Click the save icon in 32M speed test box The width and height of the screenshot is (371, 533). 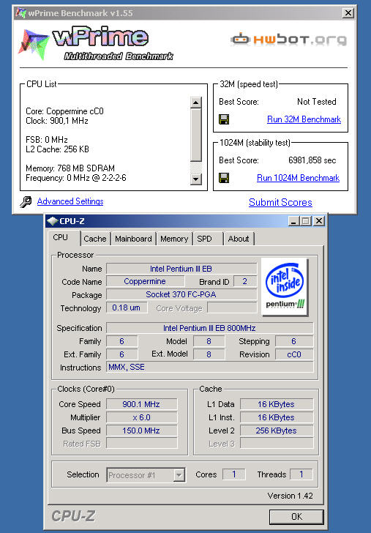pos(224,119)
